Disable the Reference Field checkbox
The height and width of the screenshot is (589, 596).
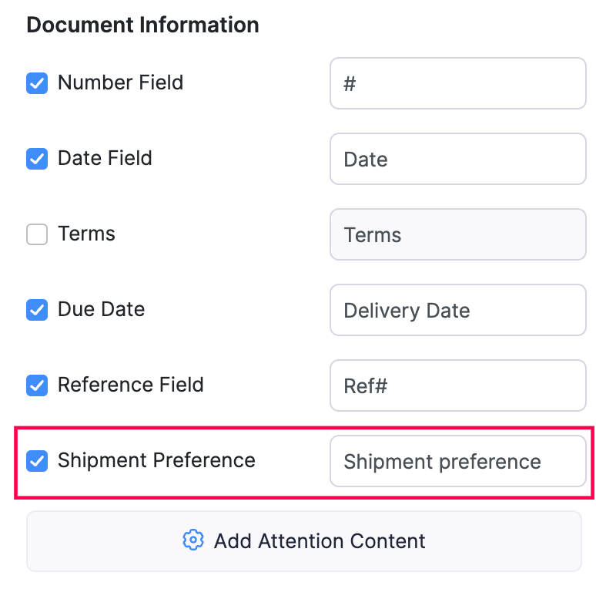point(37,385)
